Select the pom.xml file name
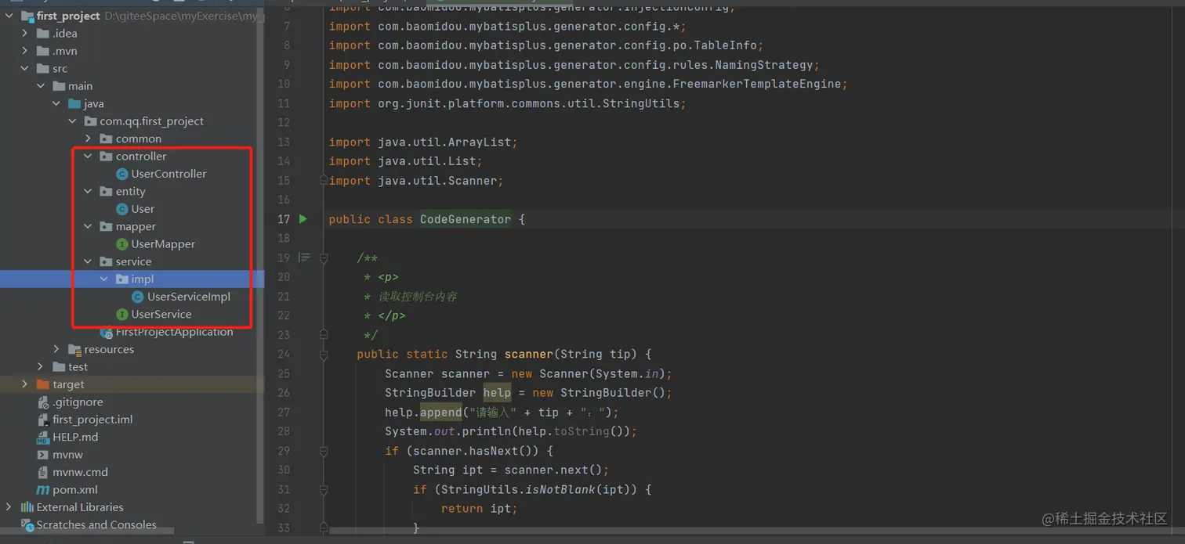 point(75,490)
